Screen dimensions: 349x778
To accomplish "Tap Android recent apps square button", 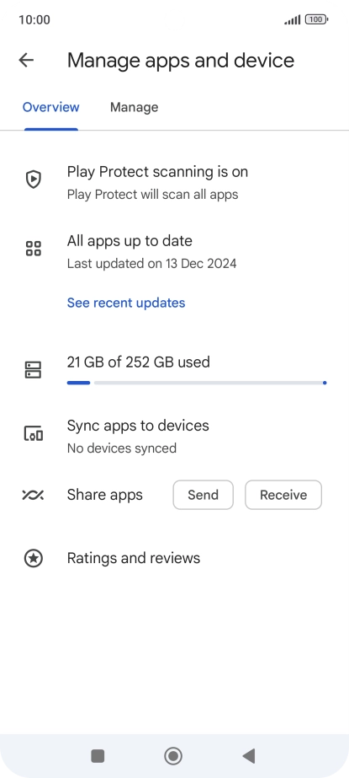I will [98, 756].
